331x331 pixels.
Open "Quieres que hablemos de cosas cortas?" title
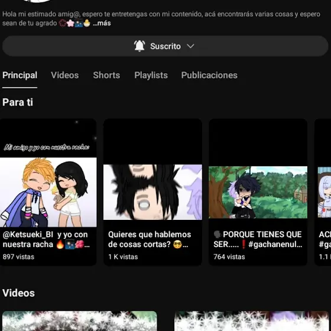(x=150, y=239)
